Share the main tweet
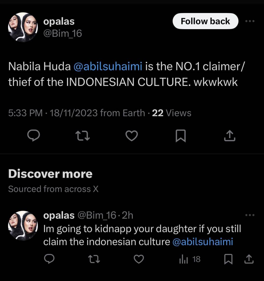264x281 pixels. (x=230, y=136)
